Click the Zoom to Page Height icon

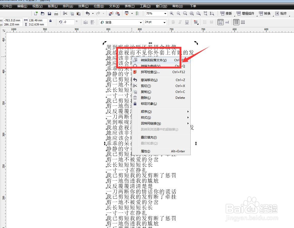(x=212, y=13)
